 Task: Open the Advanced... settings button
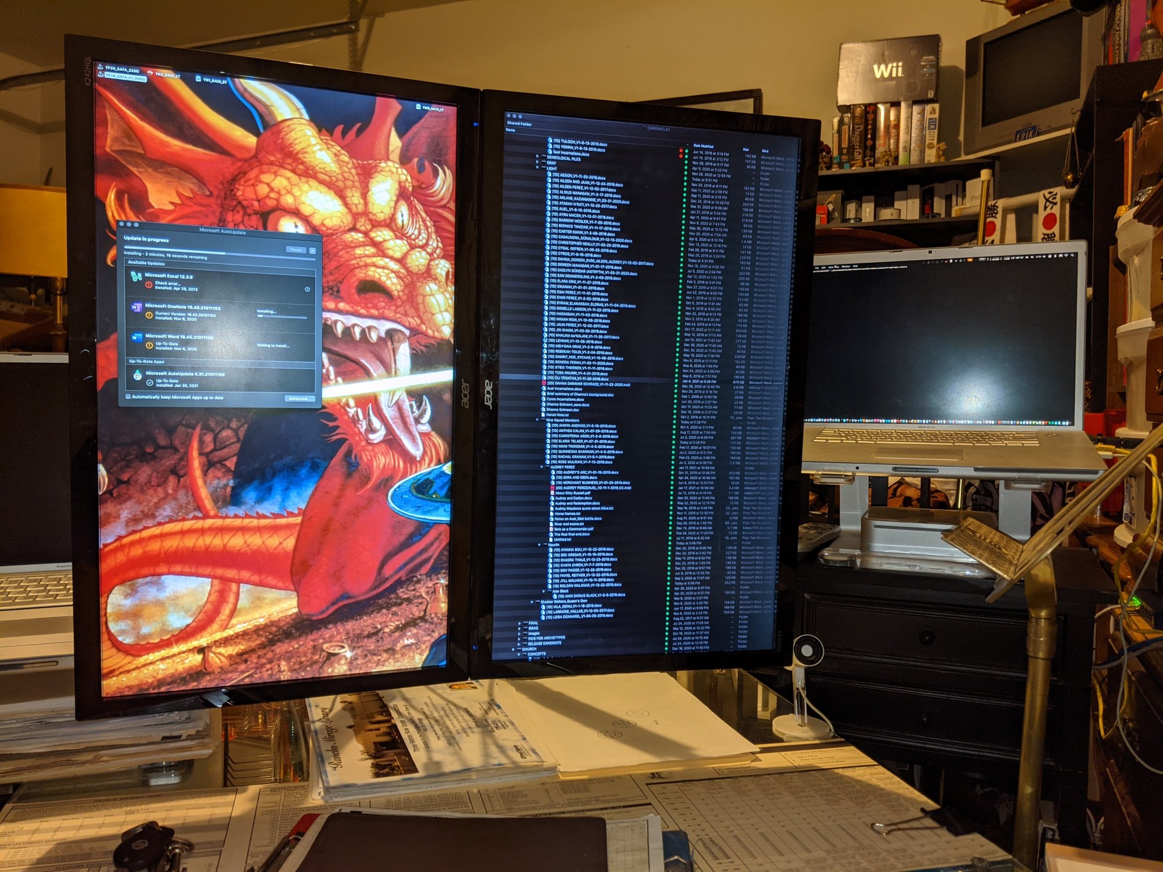299,399
